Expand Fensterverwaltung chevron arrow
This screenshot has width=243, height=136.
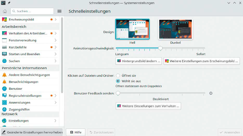(55, 40)
